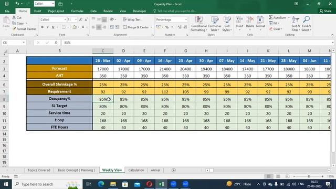Viewport: 336px width, 189px height.
Task: Click the Fill Color bucket swatch
Action: click(75, 27)
